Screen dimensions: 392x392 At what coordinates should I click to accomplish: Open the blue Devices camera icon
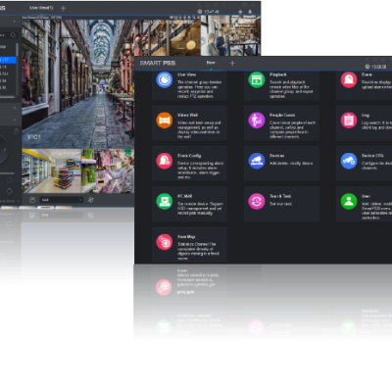click(257, 161)
